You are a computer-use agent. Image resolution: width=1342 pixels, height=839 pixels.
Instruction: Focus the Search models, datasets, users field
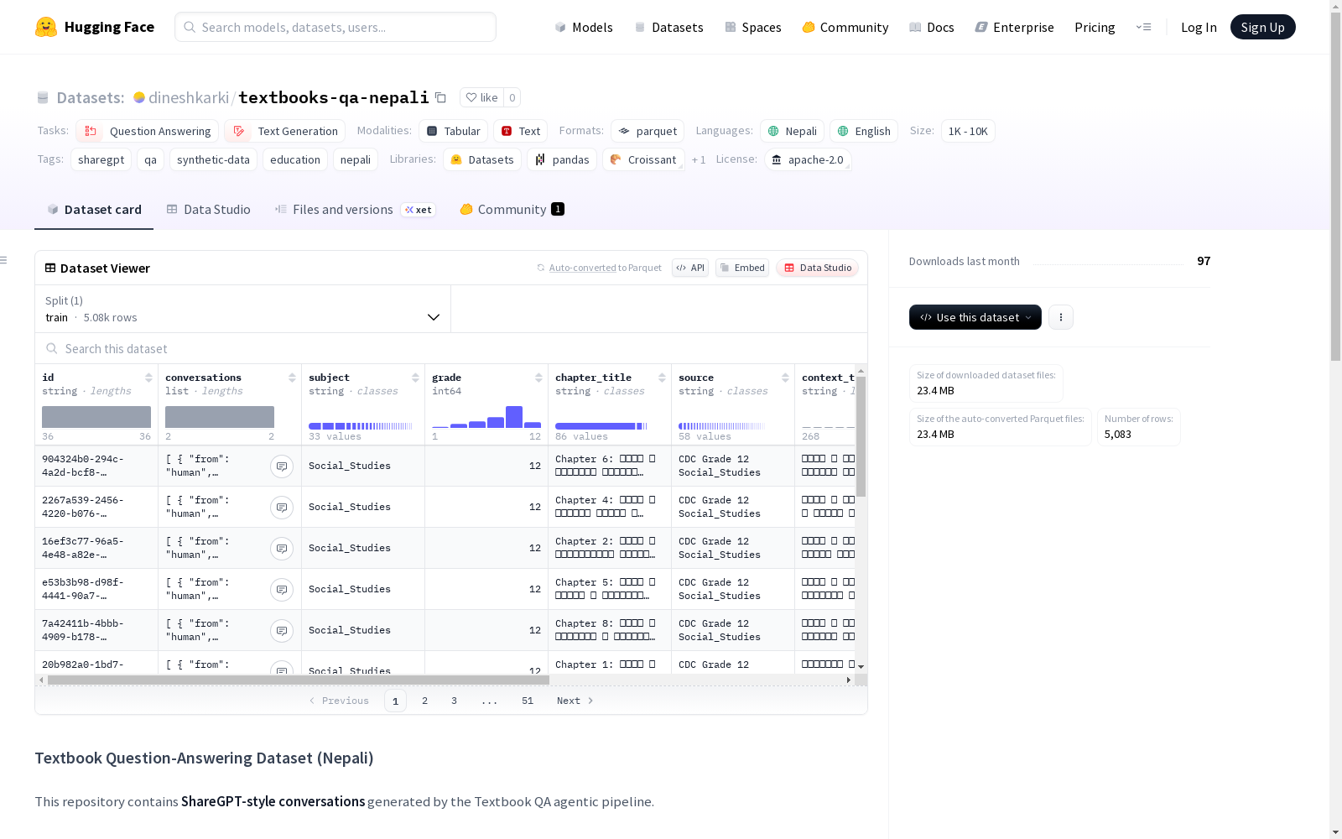click(335, 27)
